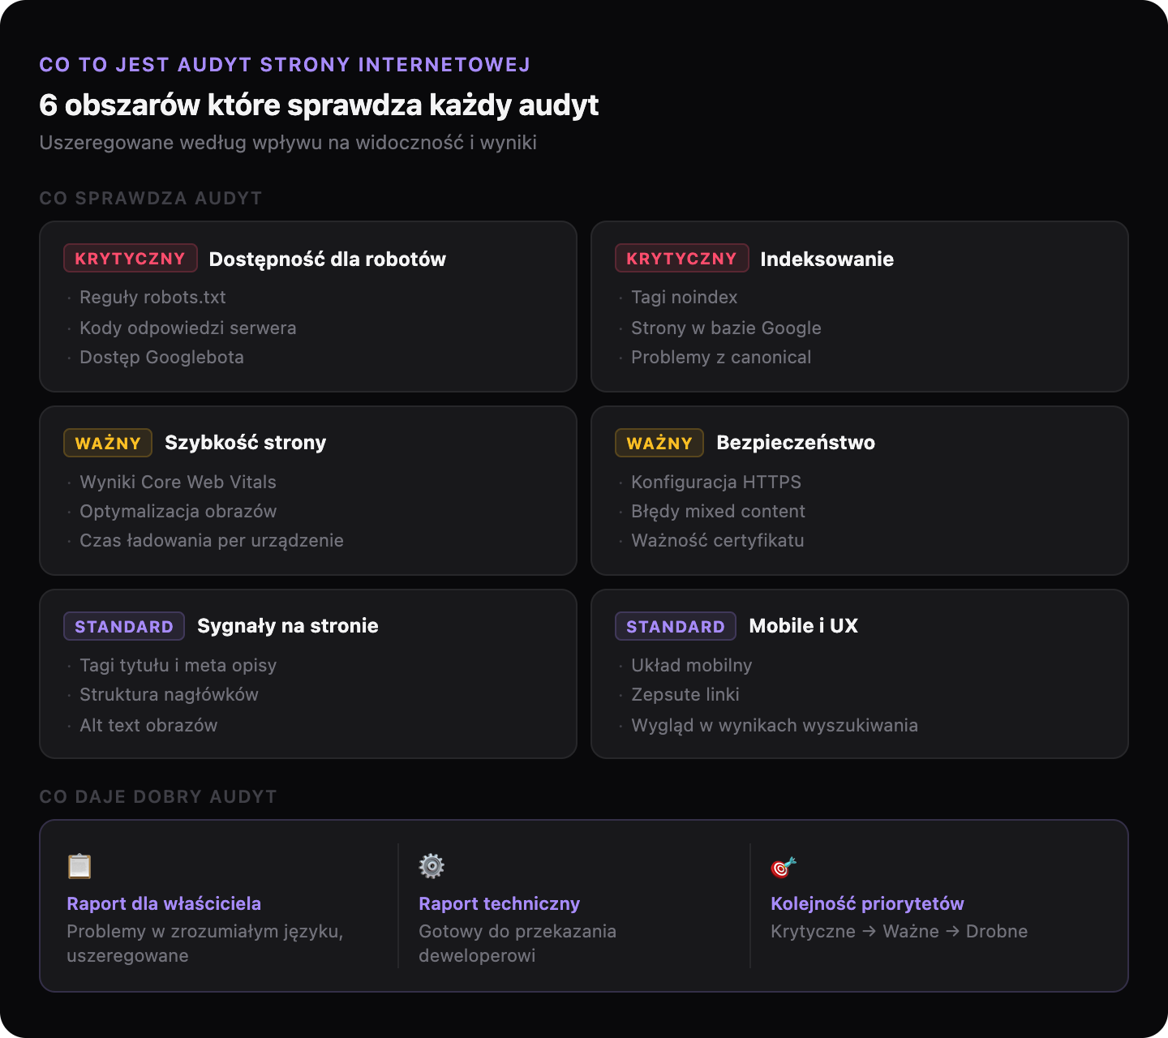Click the description Problemy w zrozumiałym języku, uszeregowane

click(x=205, y=944)
